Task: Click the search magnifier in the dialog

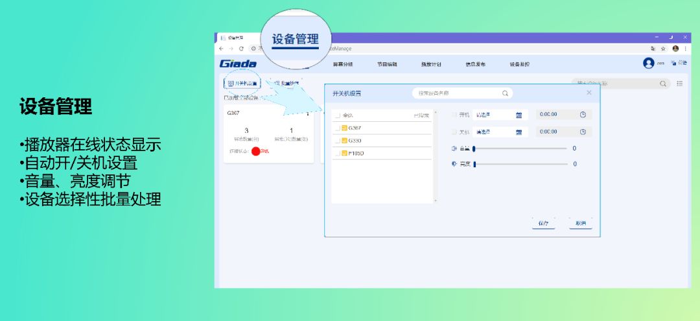Action: tap(505, 93)
